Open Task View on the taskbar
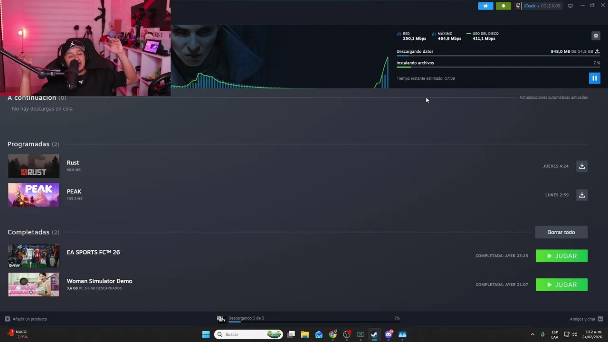 (x=291, y=334)
